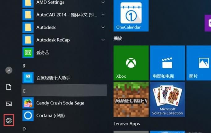This screenshot has width=211, height=133.
Task: Click AutoCAD 2014 folder icon
Action: coord(28,15)
